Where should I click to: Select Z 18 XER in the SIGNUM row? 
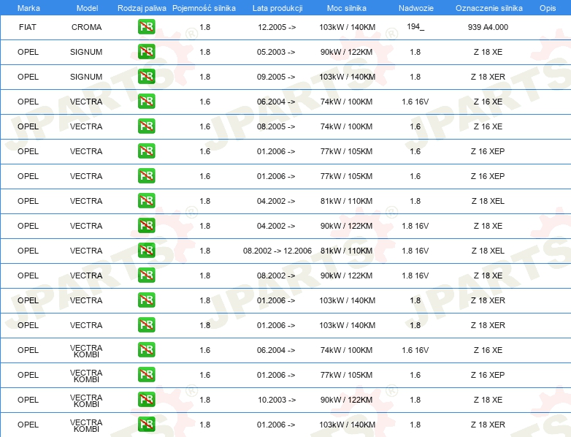point(488,77)
